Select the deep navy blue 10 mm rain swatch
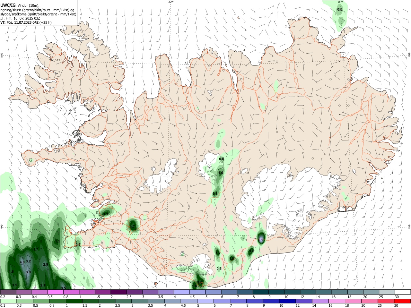The width and height of the screenshot is (411, 308). (x=287, y=301)
